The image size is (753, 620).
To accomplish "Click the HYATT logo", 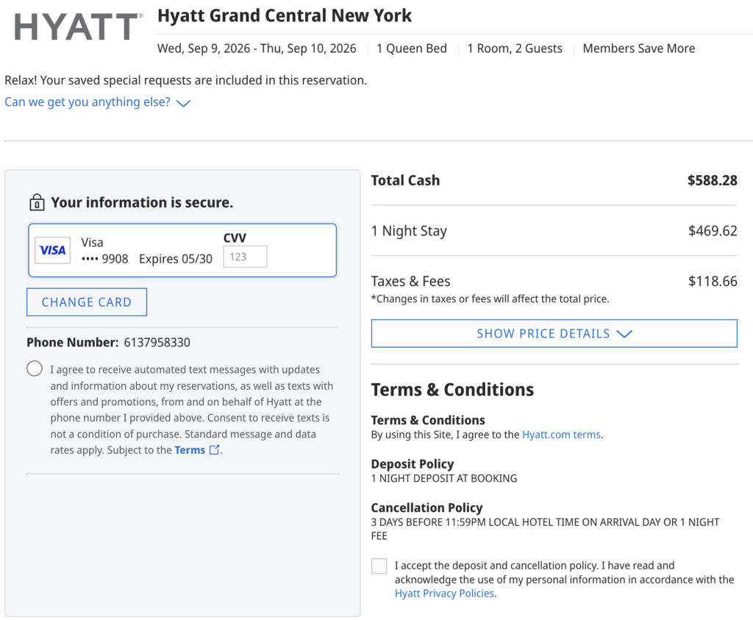I will (x=78, y=26).
